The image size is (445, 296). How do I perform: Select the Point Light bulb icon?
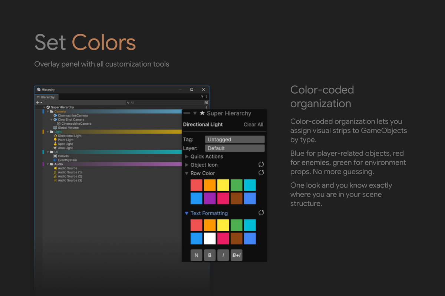pyautogui.click(x=55, y=140)
